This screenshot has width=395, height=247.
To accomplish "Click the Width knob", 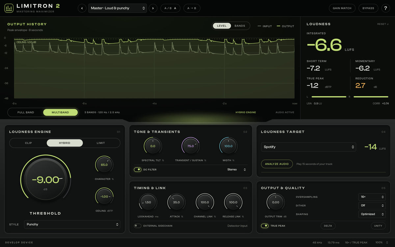I will click(x=228, y=146).
